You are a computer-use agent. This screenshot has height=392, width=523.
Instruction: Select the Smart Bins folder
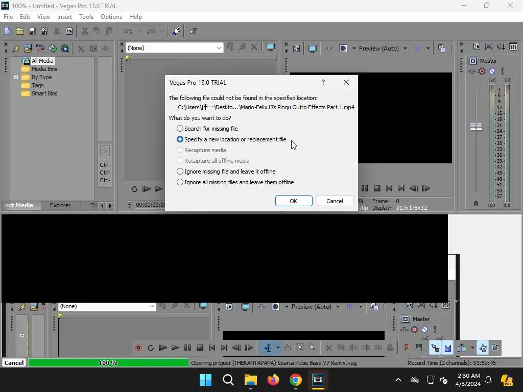pyautogui.click(x=44, y=94)
